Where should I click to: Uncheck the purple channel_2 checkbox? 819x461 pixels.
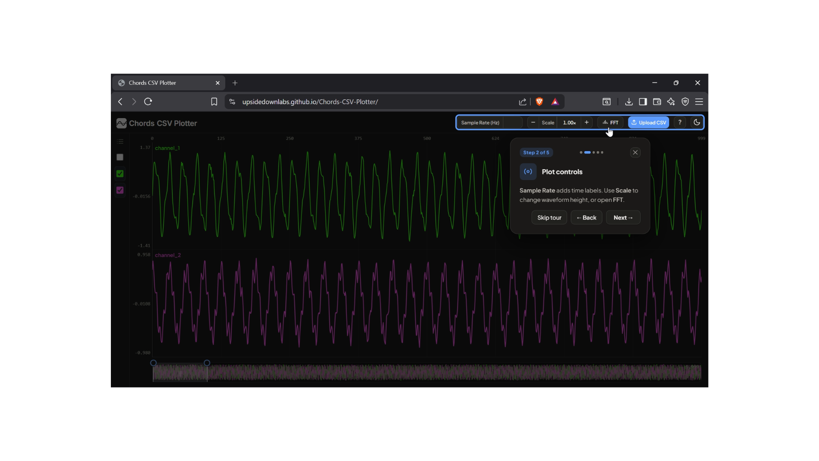point(120,190)
